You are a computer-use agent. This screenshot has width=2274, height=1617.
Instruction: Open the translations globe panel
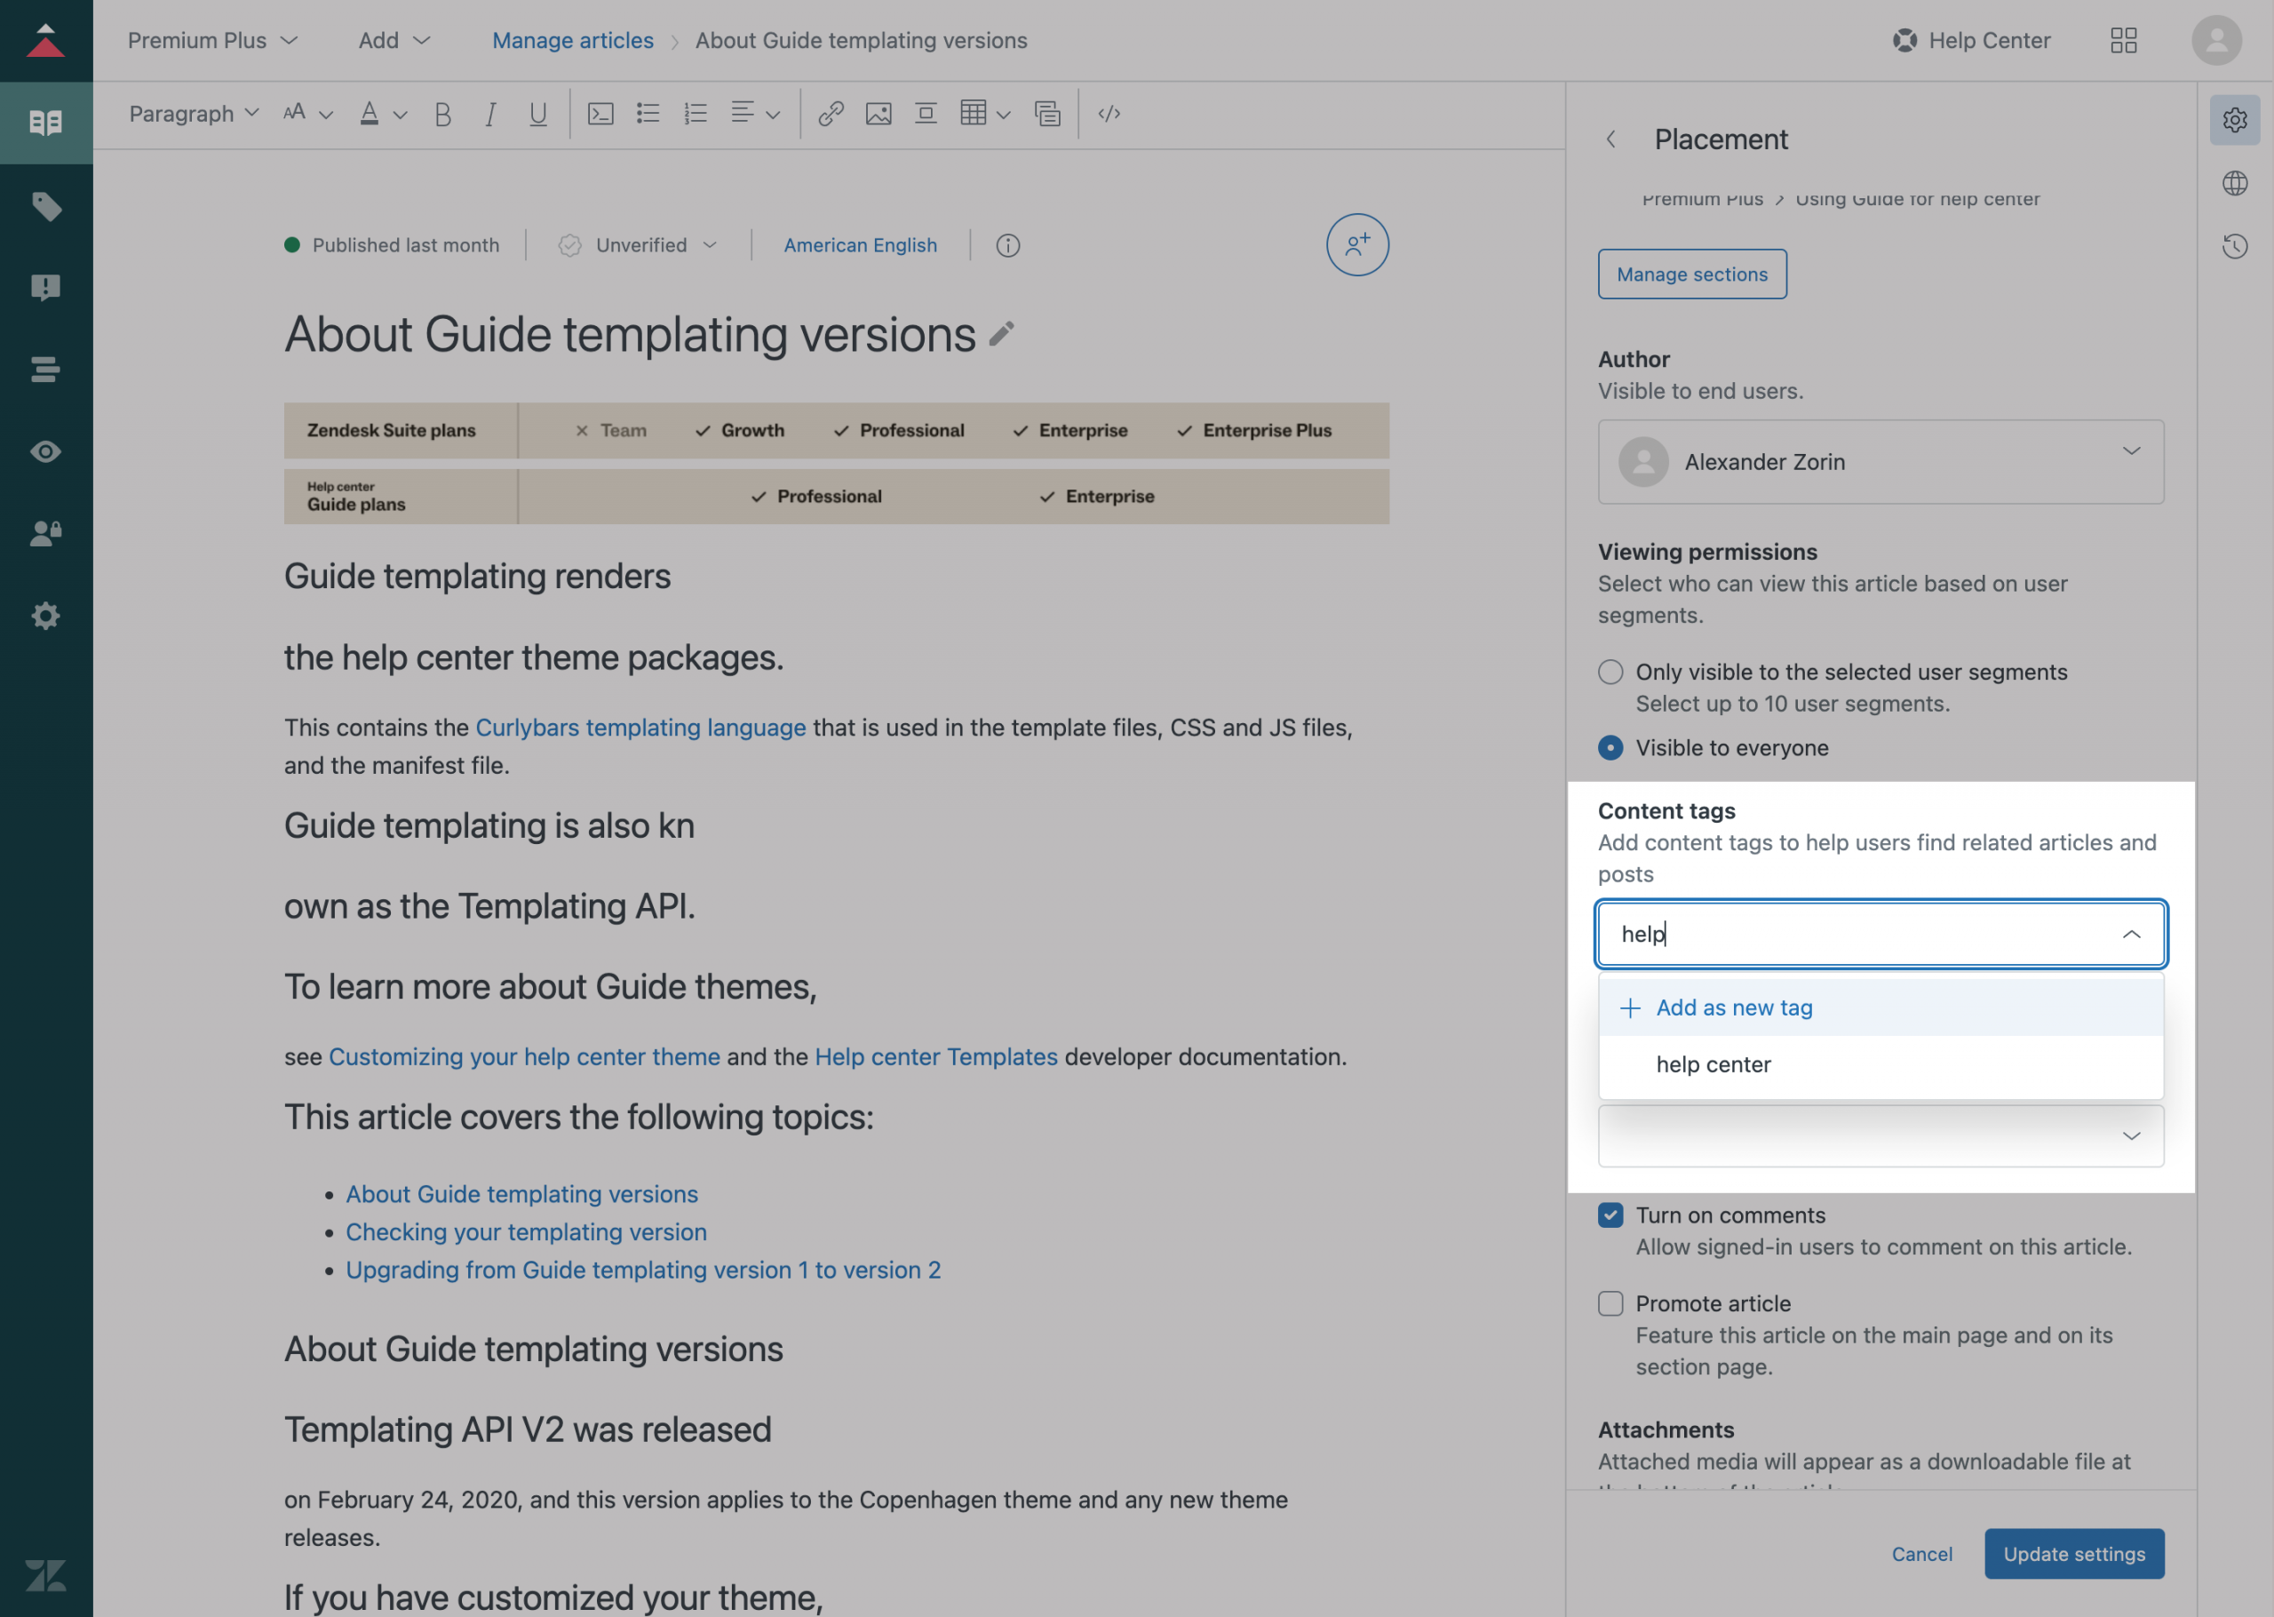pyautogui.click(x=2235, y=183)
